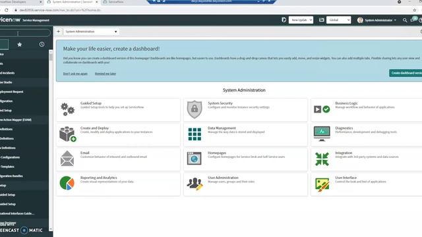
Task: Open global search magnifier icon
Action: pos(405,20)
